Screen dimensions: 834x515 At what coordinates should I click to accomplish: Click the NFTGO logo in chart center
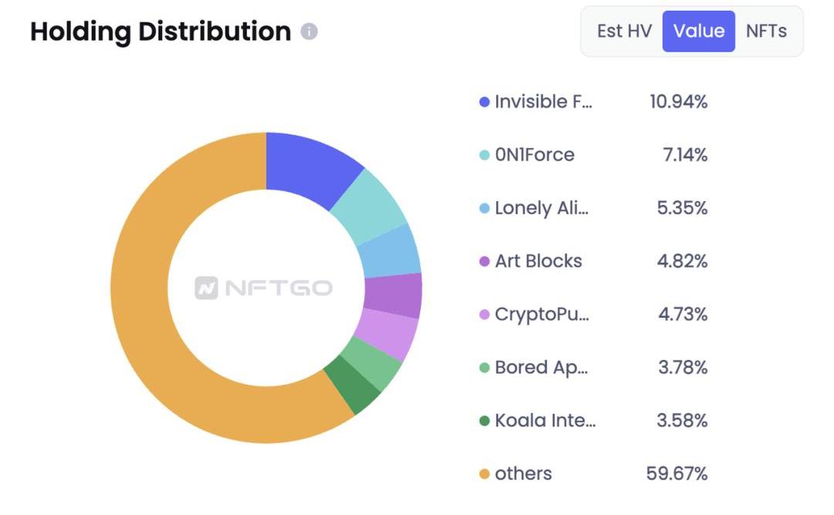[263, 288]
